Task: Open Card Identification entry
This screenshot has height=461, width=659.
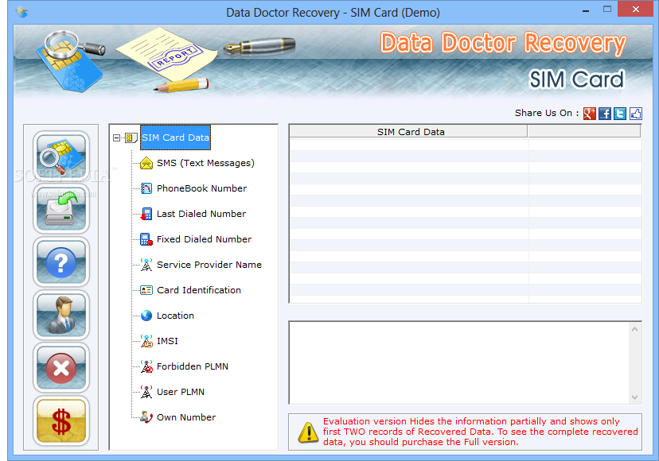Action: click(x=199, y=290)
